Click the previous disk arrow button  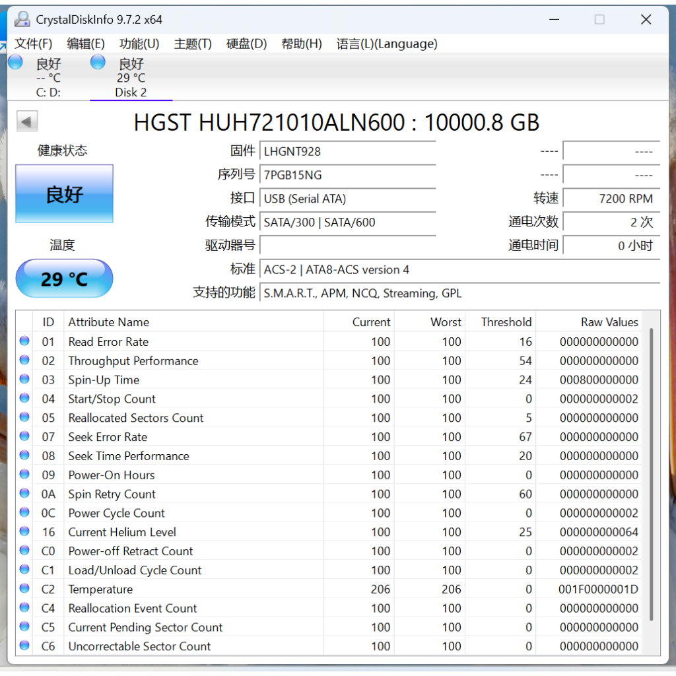click(27, 121)
